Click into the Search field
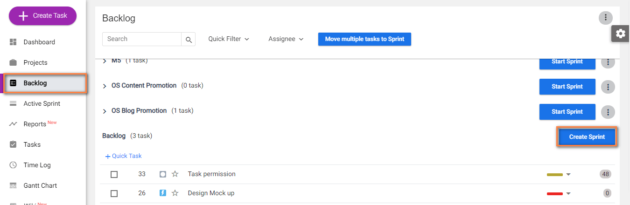This screenshot has width=630, height=205. [x=142, y=39]
